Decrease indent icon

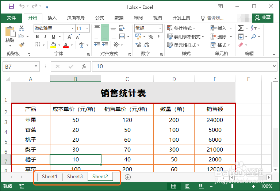tap(97, 45)
